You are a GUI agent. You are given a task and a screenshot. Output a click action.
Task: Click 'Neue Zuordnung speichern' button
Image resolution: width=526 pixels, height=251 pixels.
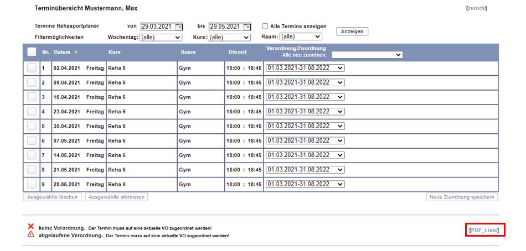coord(462,197)
